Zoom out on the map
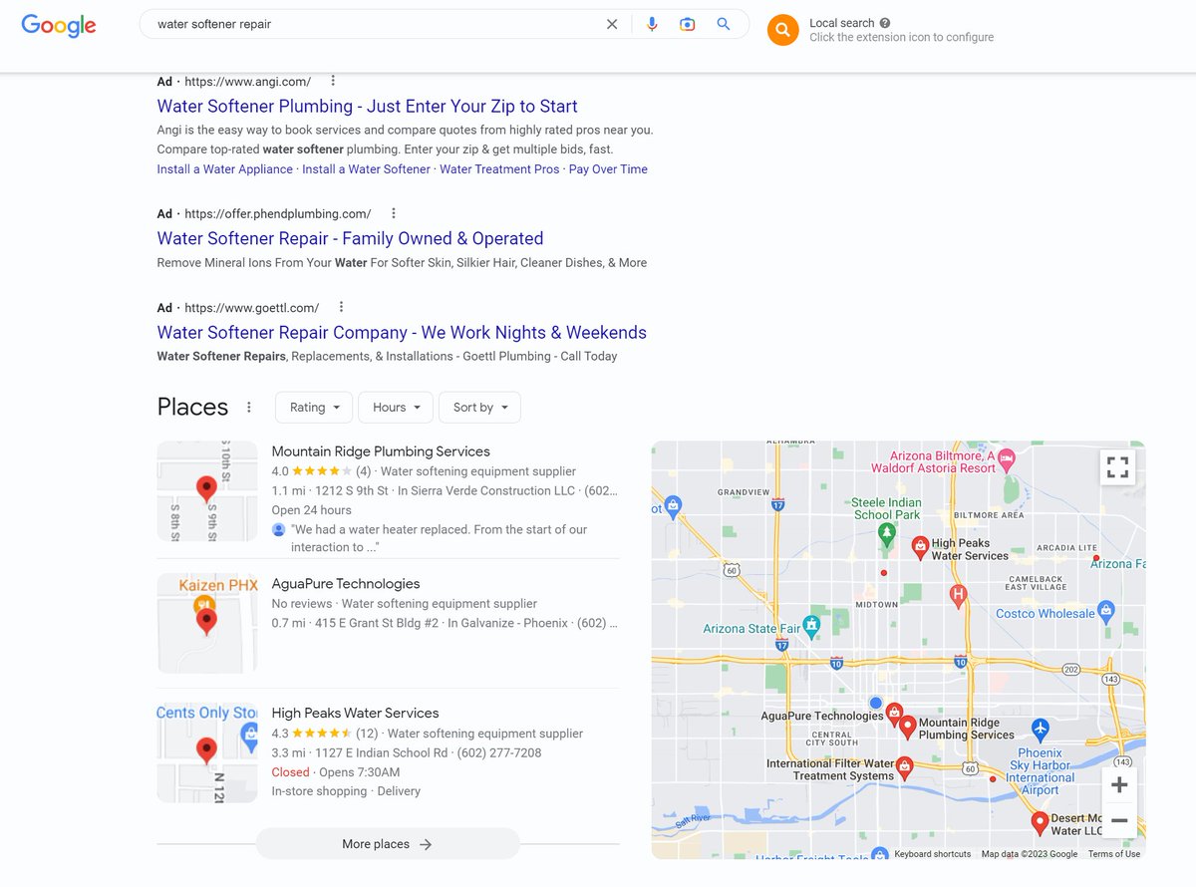This screenshot has width=1196, height=887. 1119,821
